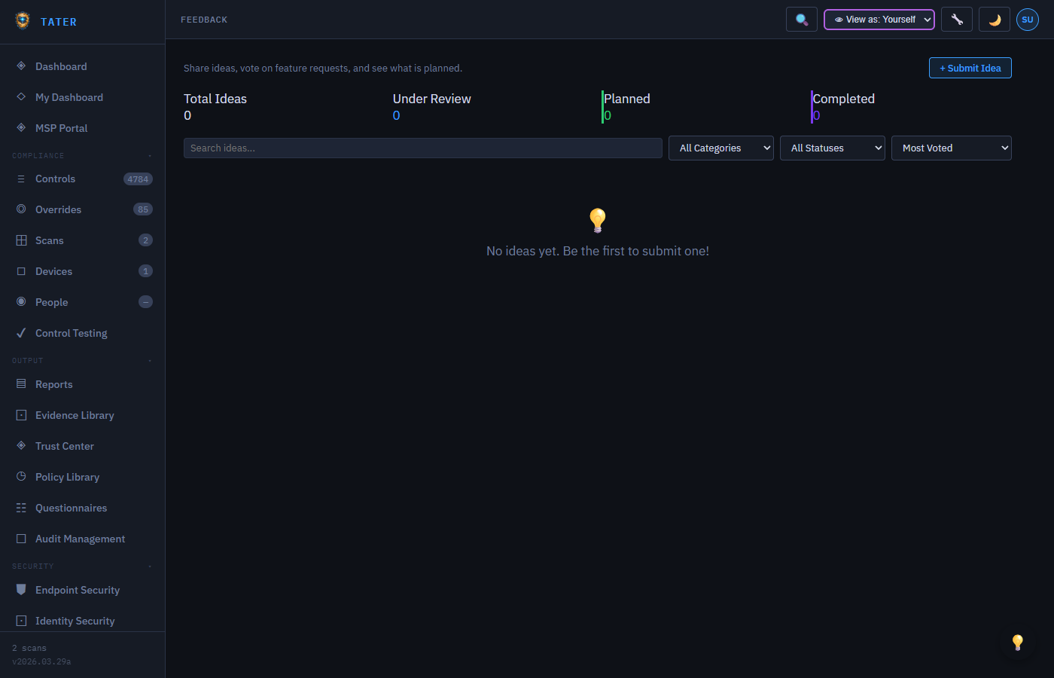The height and width of the screenshot is (678, 1054).
Task: Click the People radio-style icon
Action: 21,302
